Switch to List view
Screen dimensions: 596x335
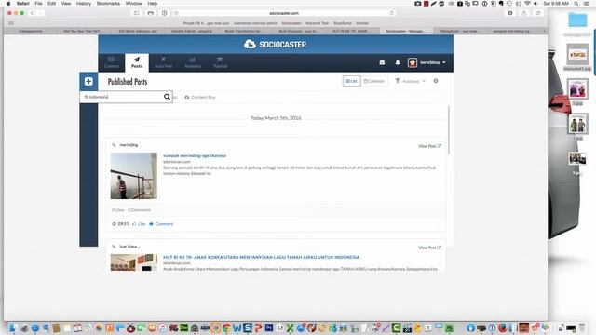click(352, 81)
